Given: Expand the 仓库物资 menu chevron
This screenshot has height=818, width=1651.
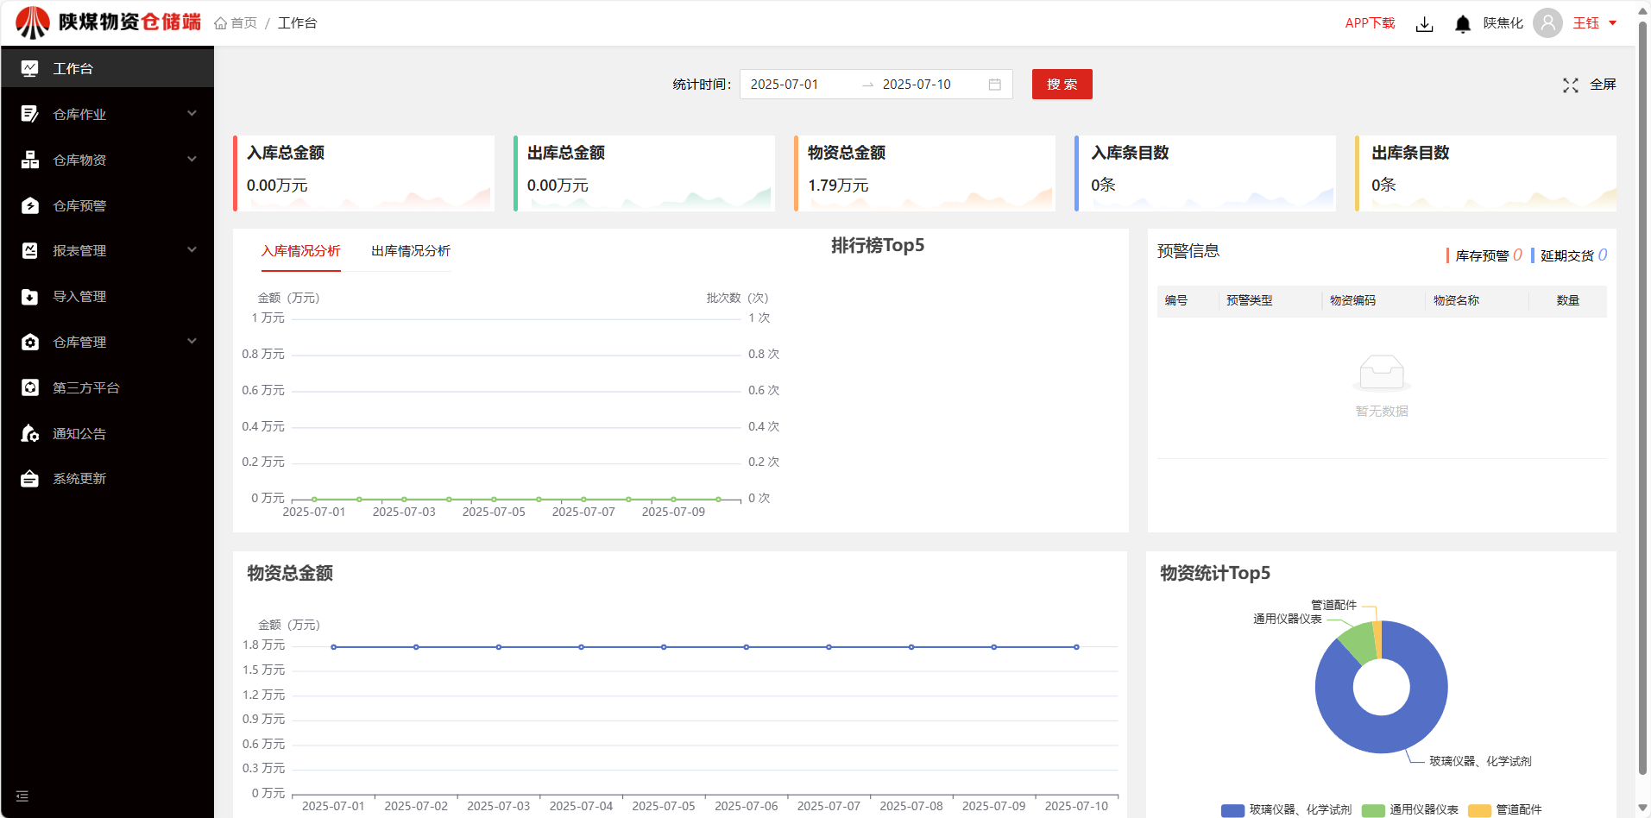Looking at the screenshot, I should tap(192, 159).
